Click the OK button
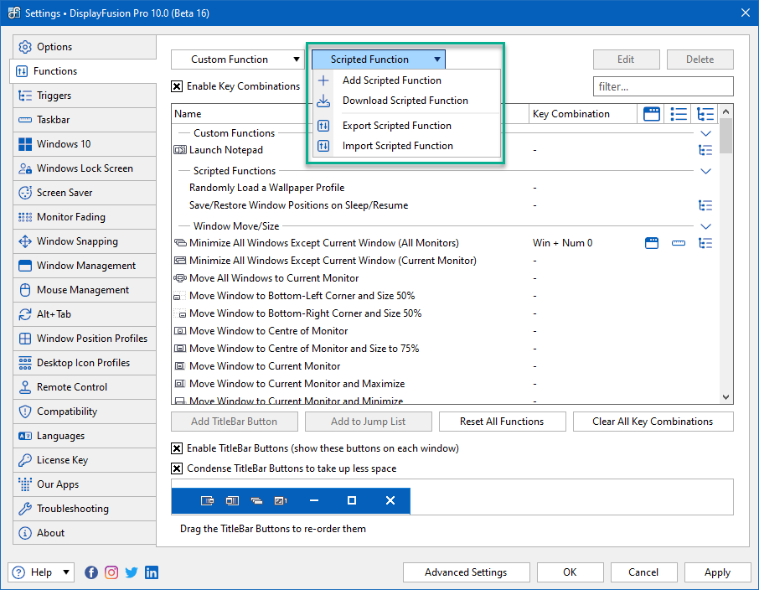759x590 pixels. (570, 572)
